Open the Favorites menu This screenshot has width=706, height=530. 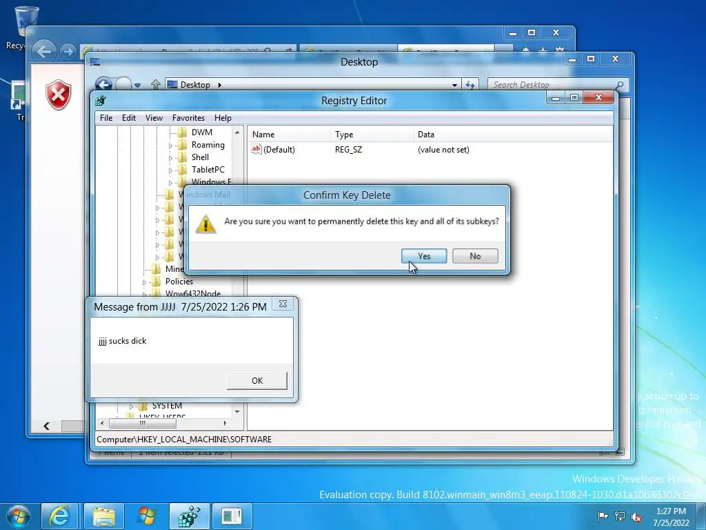tap(188, 117)
